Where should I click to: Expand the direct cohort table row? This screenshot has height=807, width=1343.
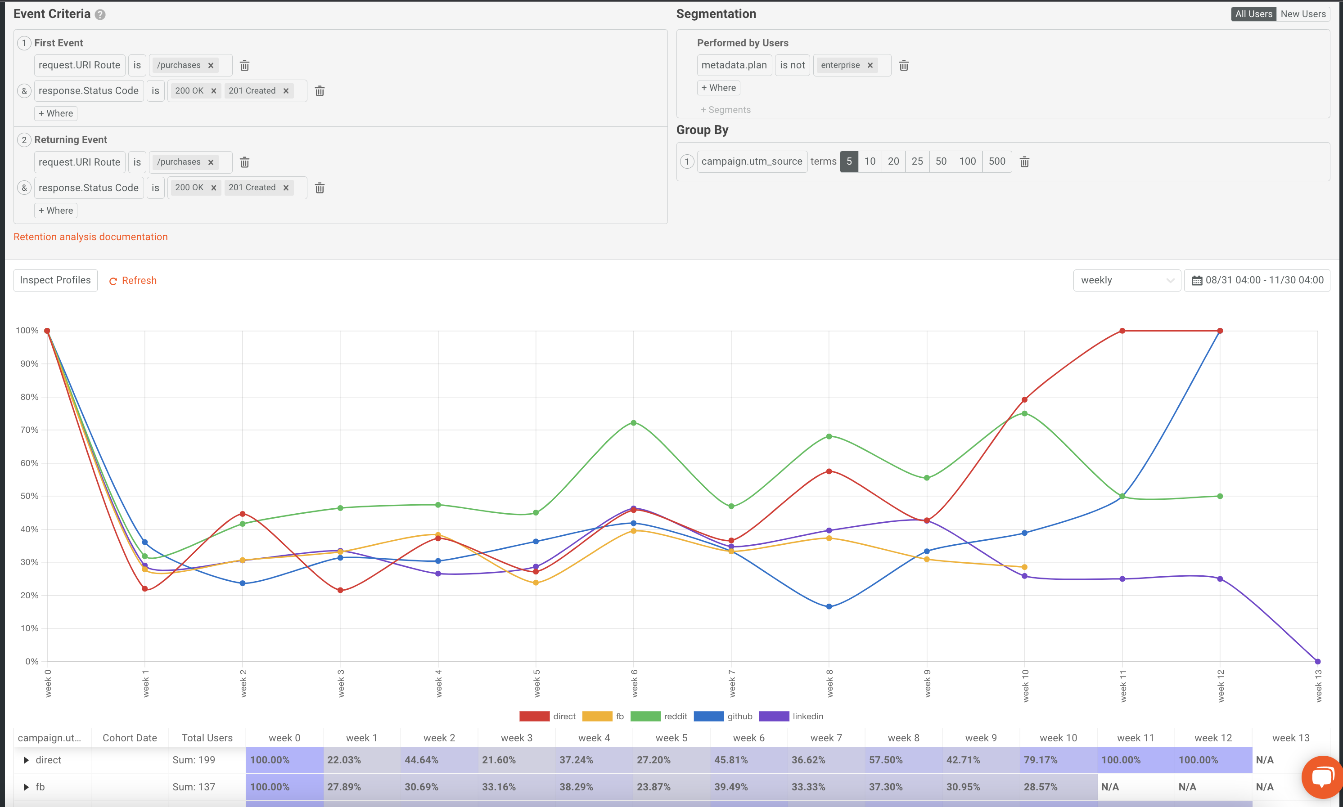(x=26, y=760)
